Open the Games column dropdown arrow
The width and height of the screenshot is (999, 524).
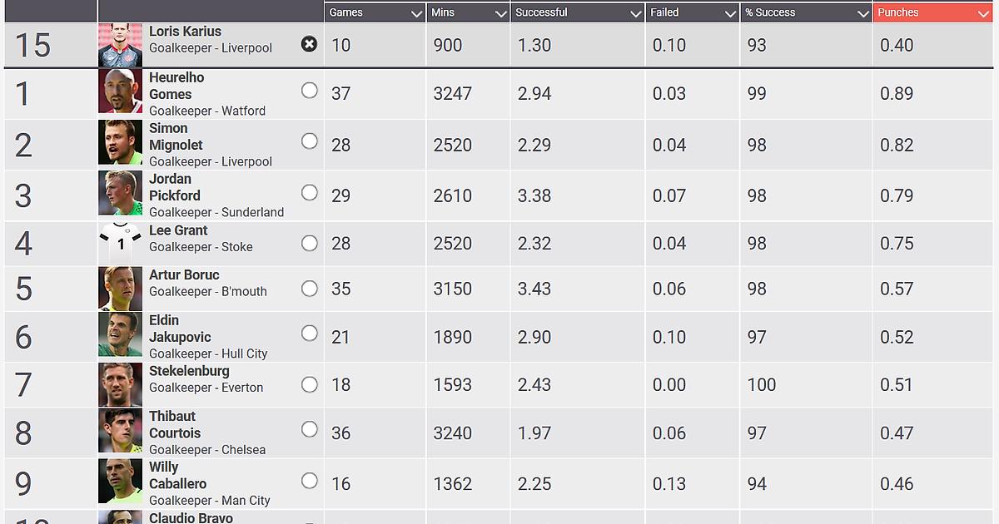(416, 13)
